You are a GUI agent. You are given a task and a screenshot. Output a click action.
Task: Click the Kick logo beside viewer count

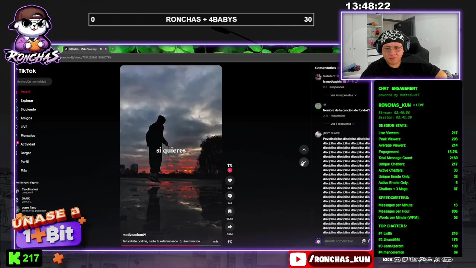pyautogui.click(x=15, y=258)
